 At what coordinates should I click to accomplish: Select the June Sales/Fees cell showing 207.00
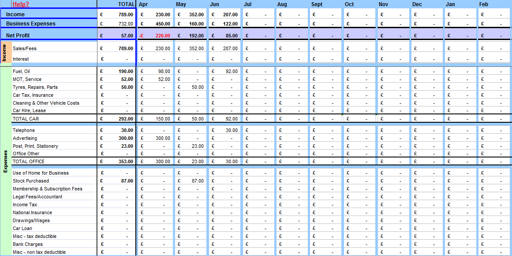pyautogui.click(x=224, y=48)
